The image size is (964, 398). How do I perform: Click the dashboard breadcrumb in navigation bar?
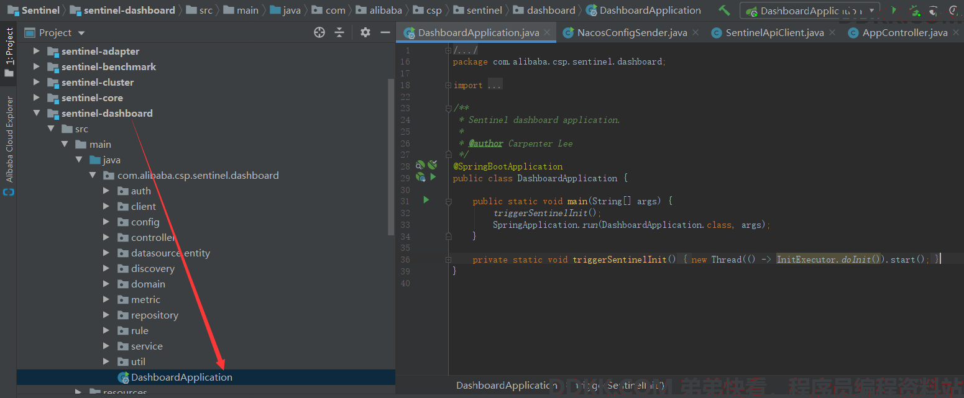pos(551,10)
